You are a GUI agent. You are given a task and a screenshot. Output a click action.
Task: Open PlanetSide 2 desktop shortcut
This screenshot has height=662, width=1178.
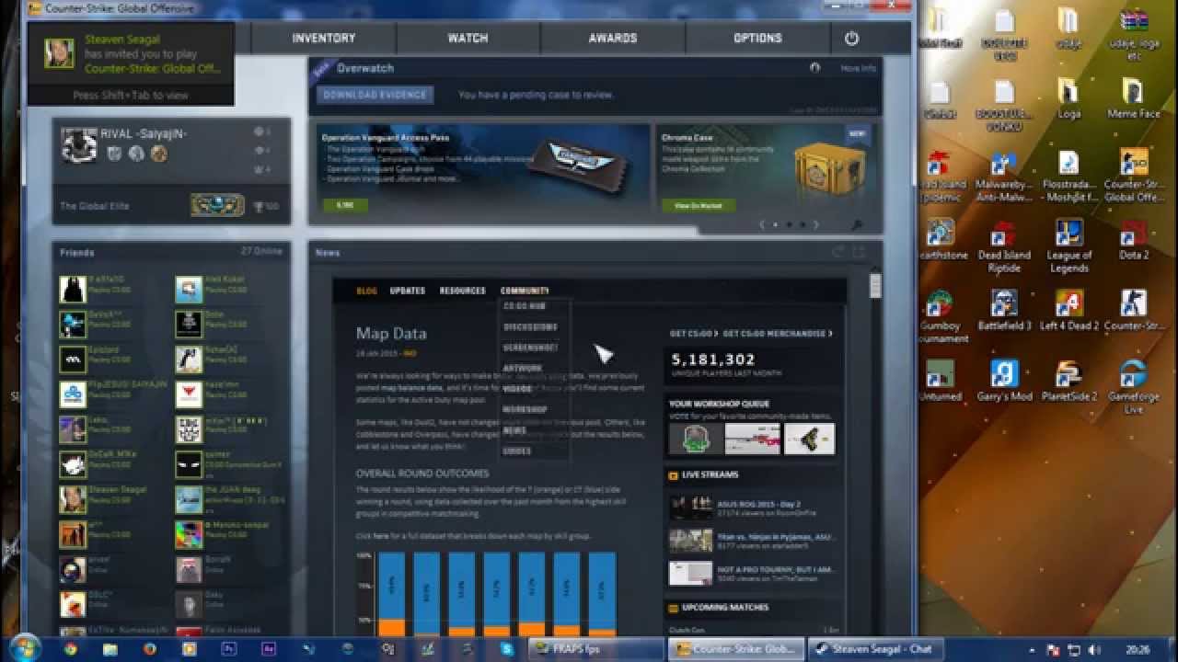click(1068, 382)
